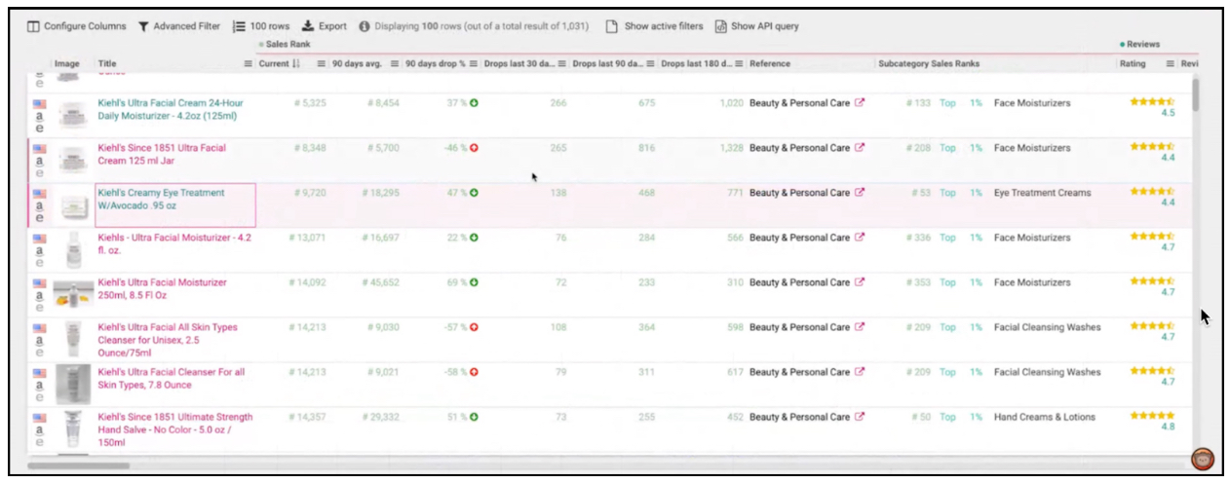Open Kiehl's Ultra Facial Moisturizer 250ml link
Image resolution: width=1230 pixels, height=483 pixels.
pyautogui.click(x=162, y=288)
